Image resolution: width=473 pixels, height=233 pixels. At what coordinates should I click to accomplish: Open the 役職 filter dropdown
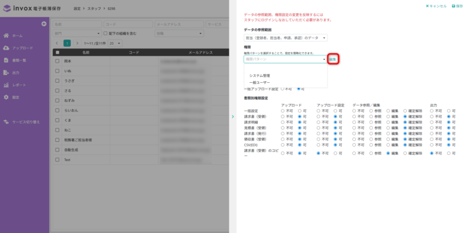click(x=179, y=34)
